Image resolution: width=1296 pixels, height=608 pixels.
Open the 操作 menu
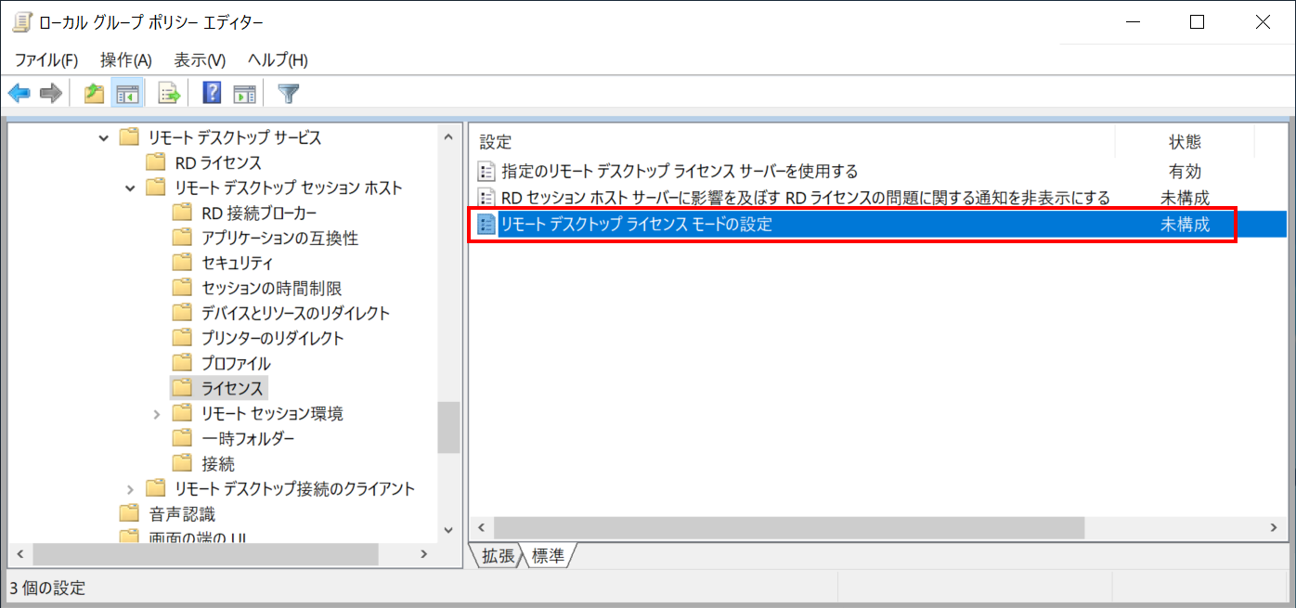pos(125,59)
